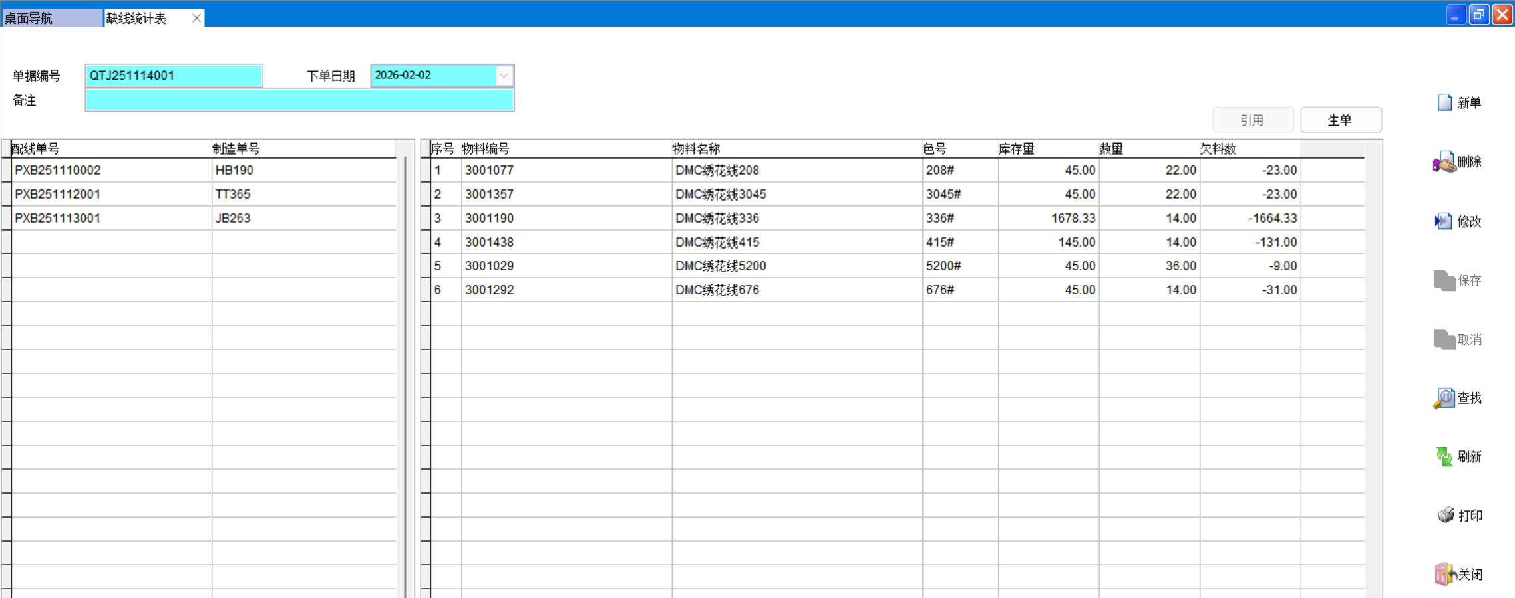Click the 引用 button

1252,120
